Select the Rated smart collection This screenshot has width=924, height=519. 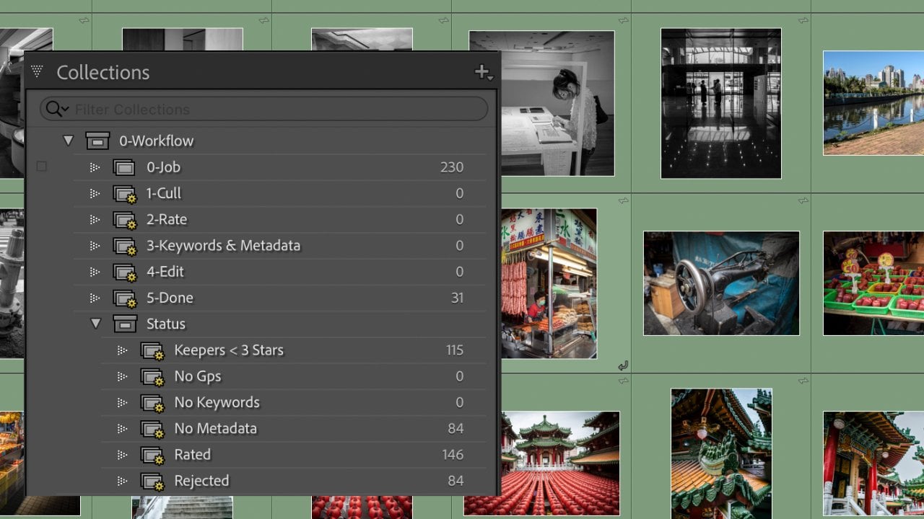coord(192,455)
